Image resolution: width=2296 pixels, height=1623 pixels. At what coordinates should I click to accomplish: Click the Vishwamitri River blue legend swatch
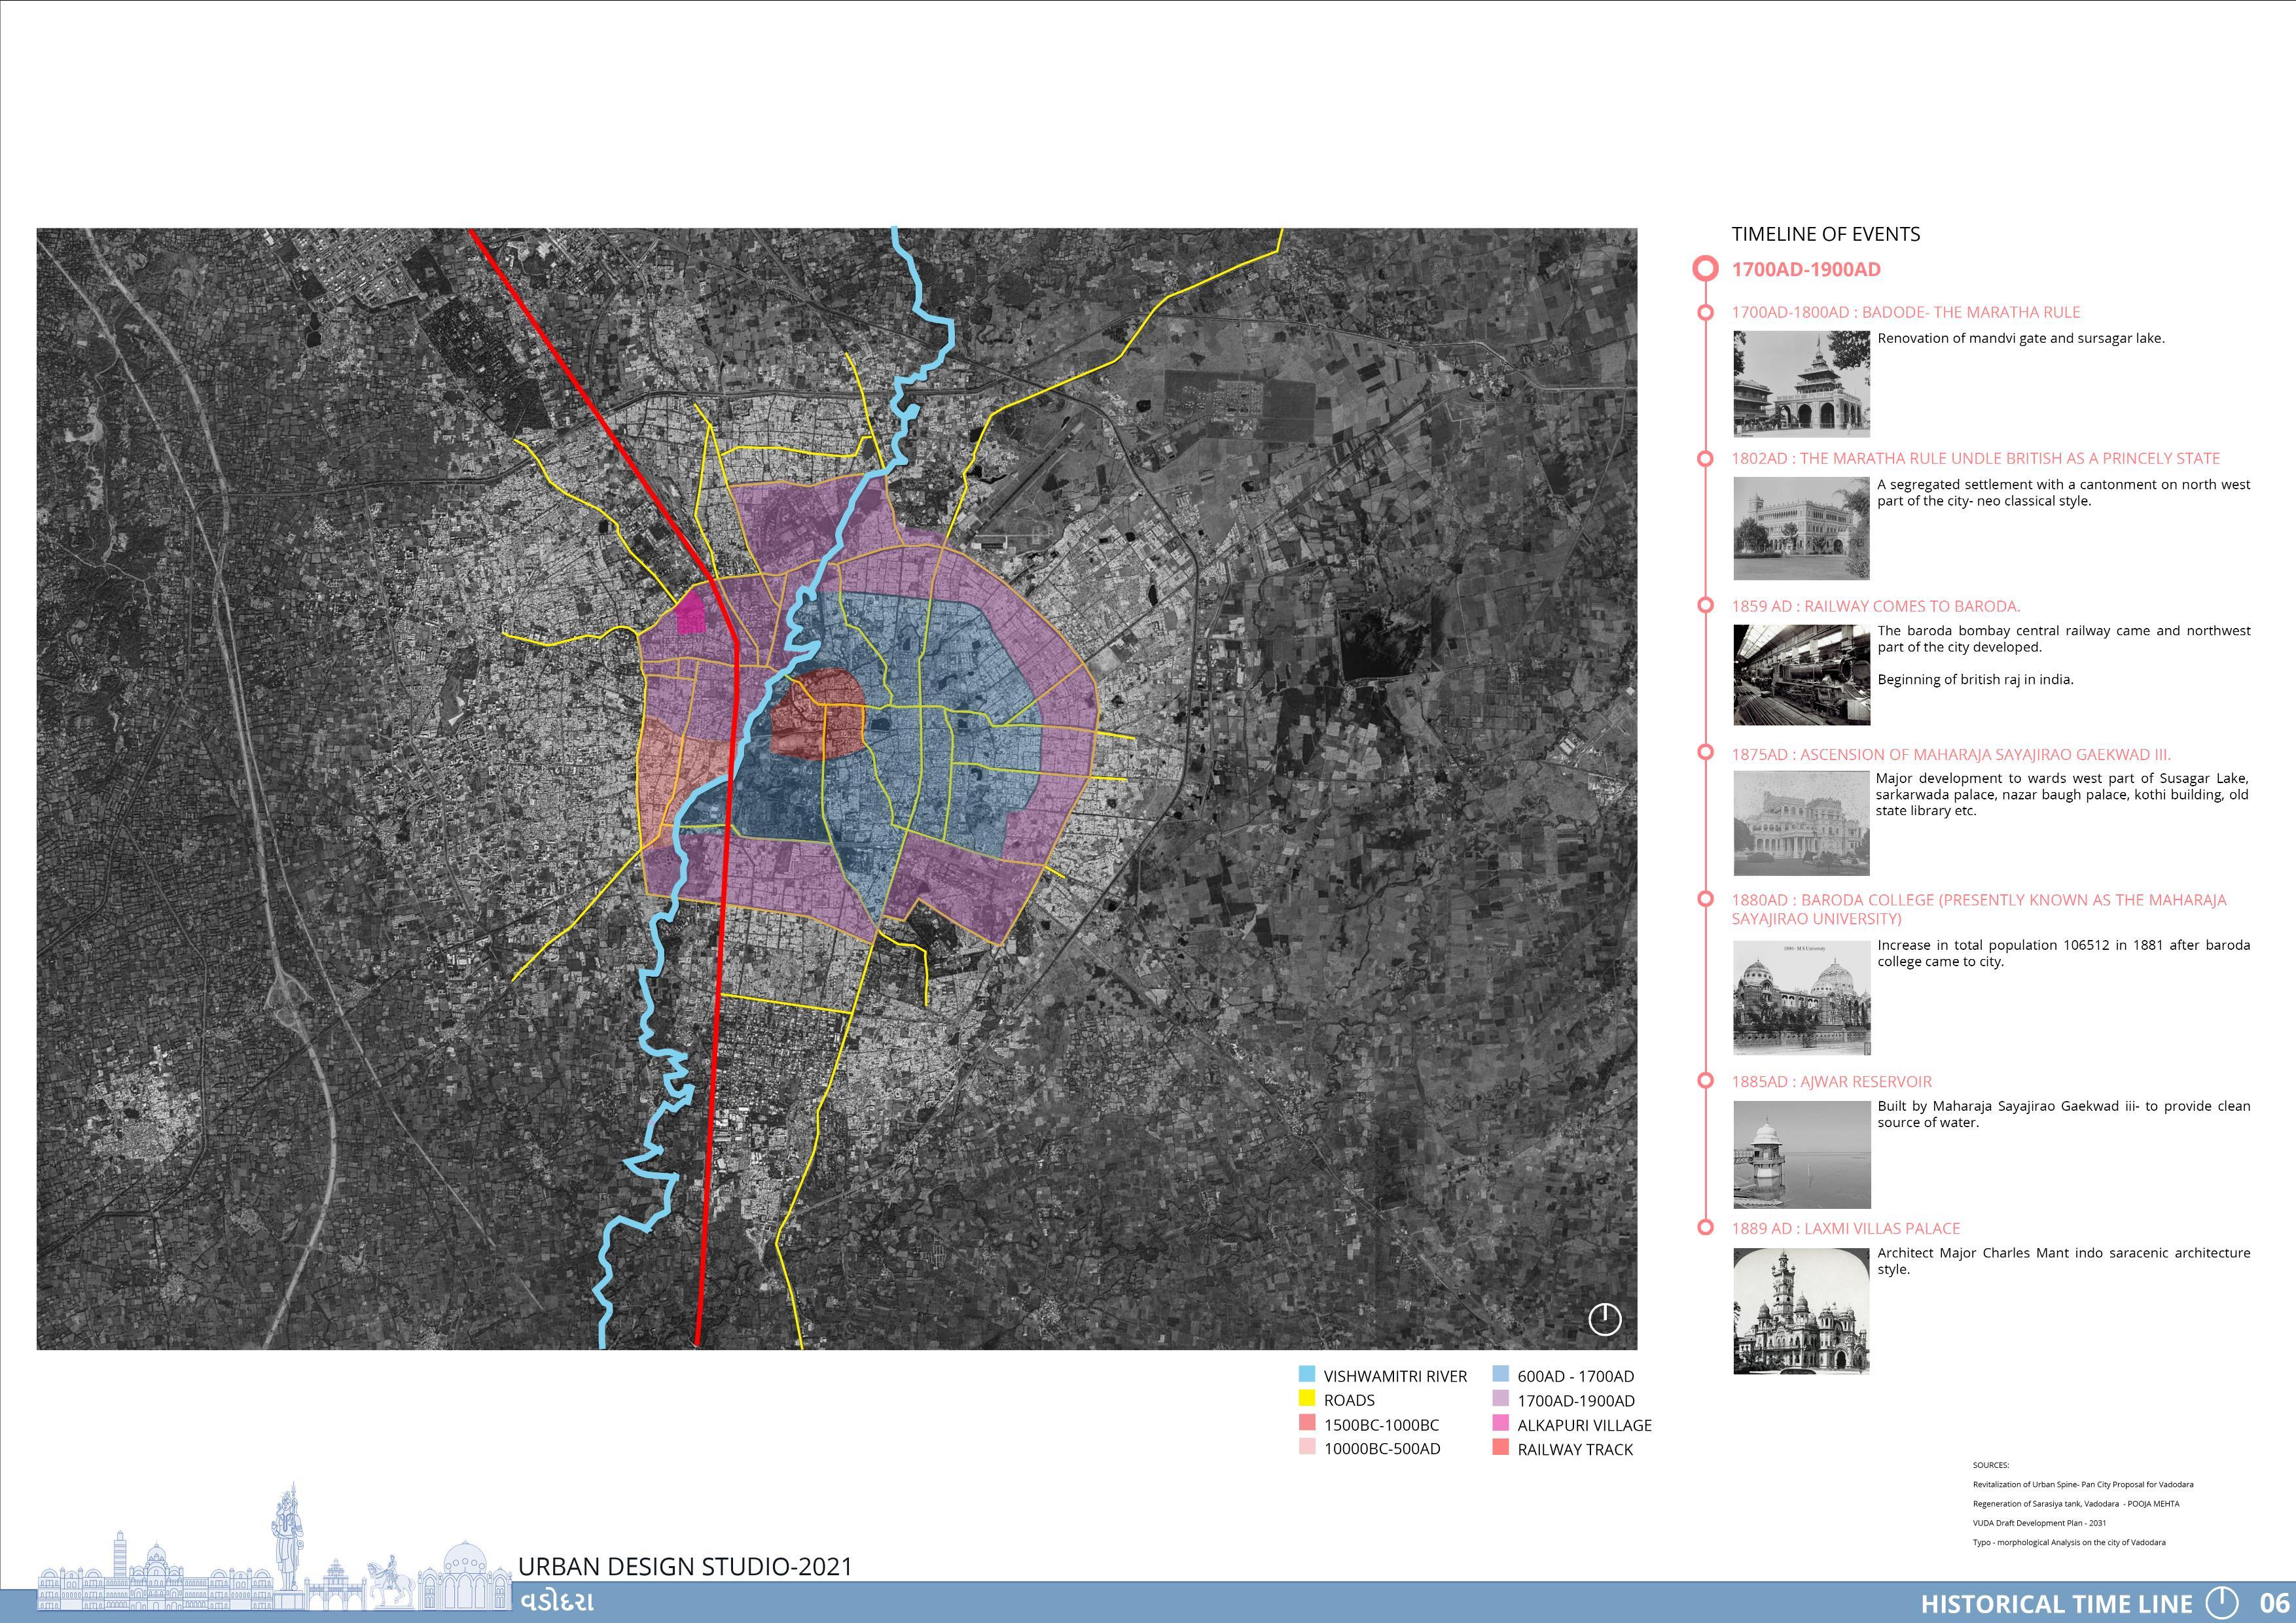(x=1307, y=1375)
